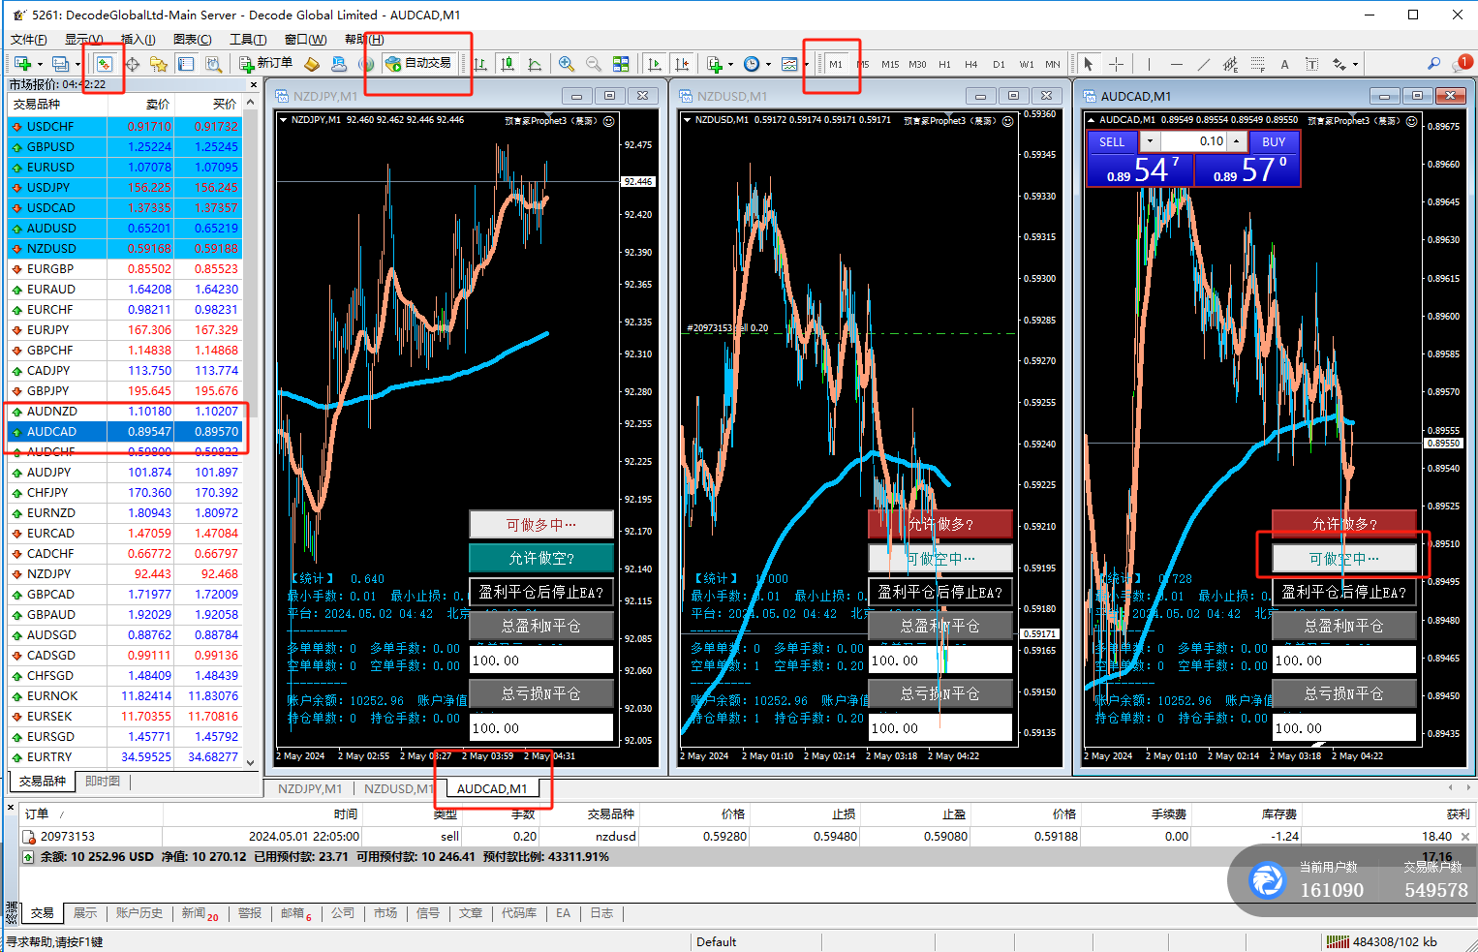Screen dimensions: 1478x952
Task: Switch to the 账户历史 terminal tab
Action: (x=139, y=912)
